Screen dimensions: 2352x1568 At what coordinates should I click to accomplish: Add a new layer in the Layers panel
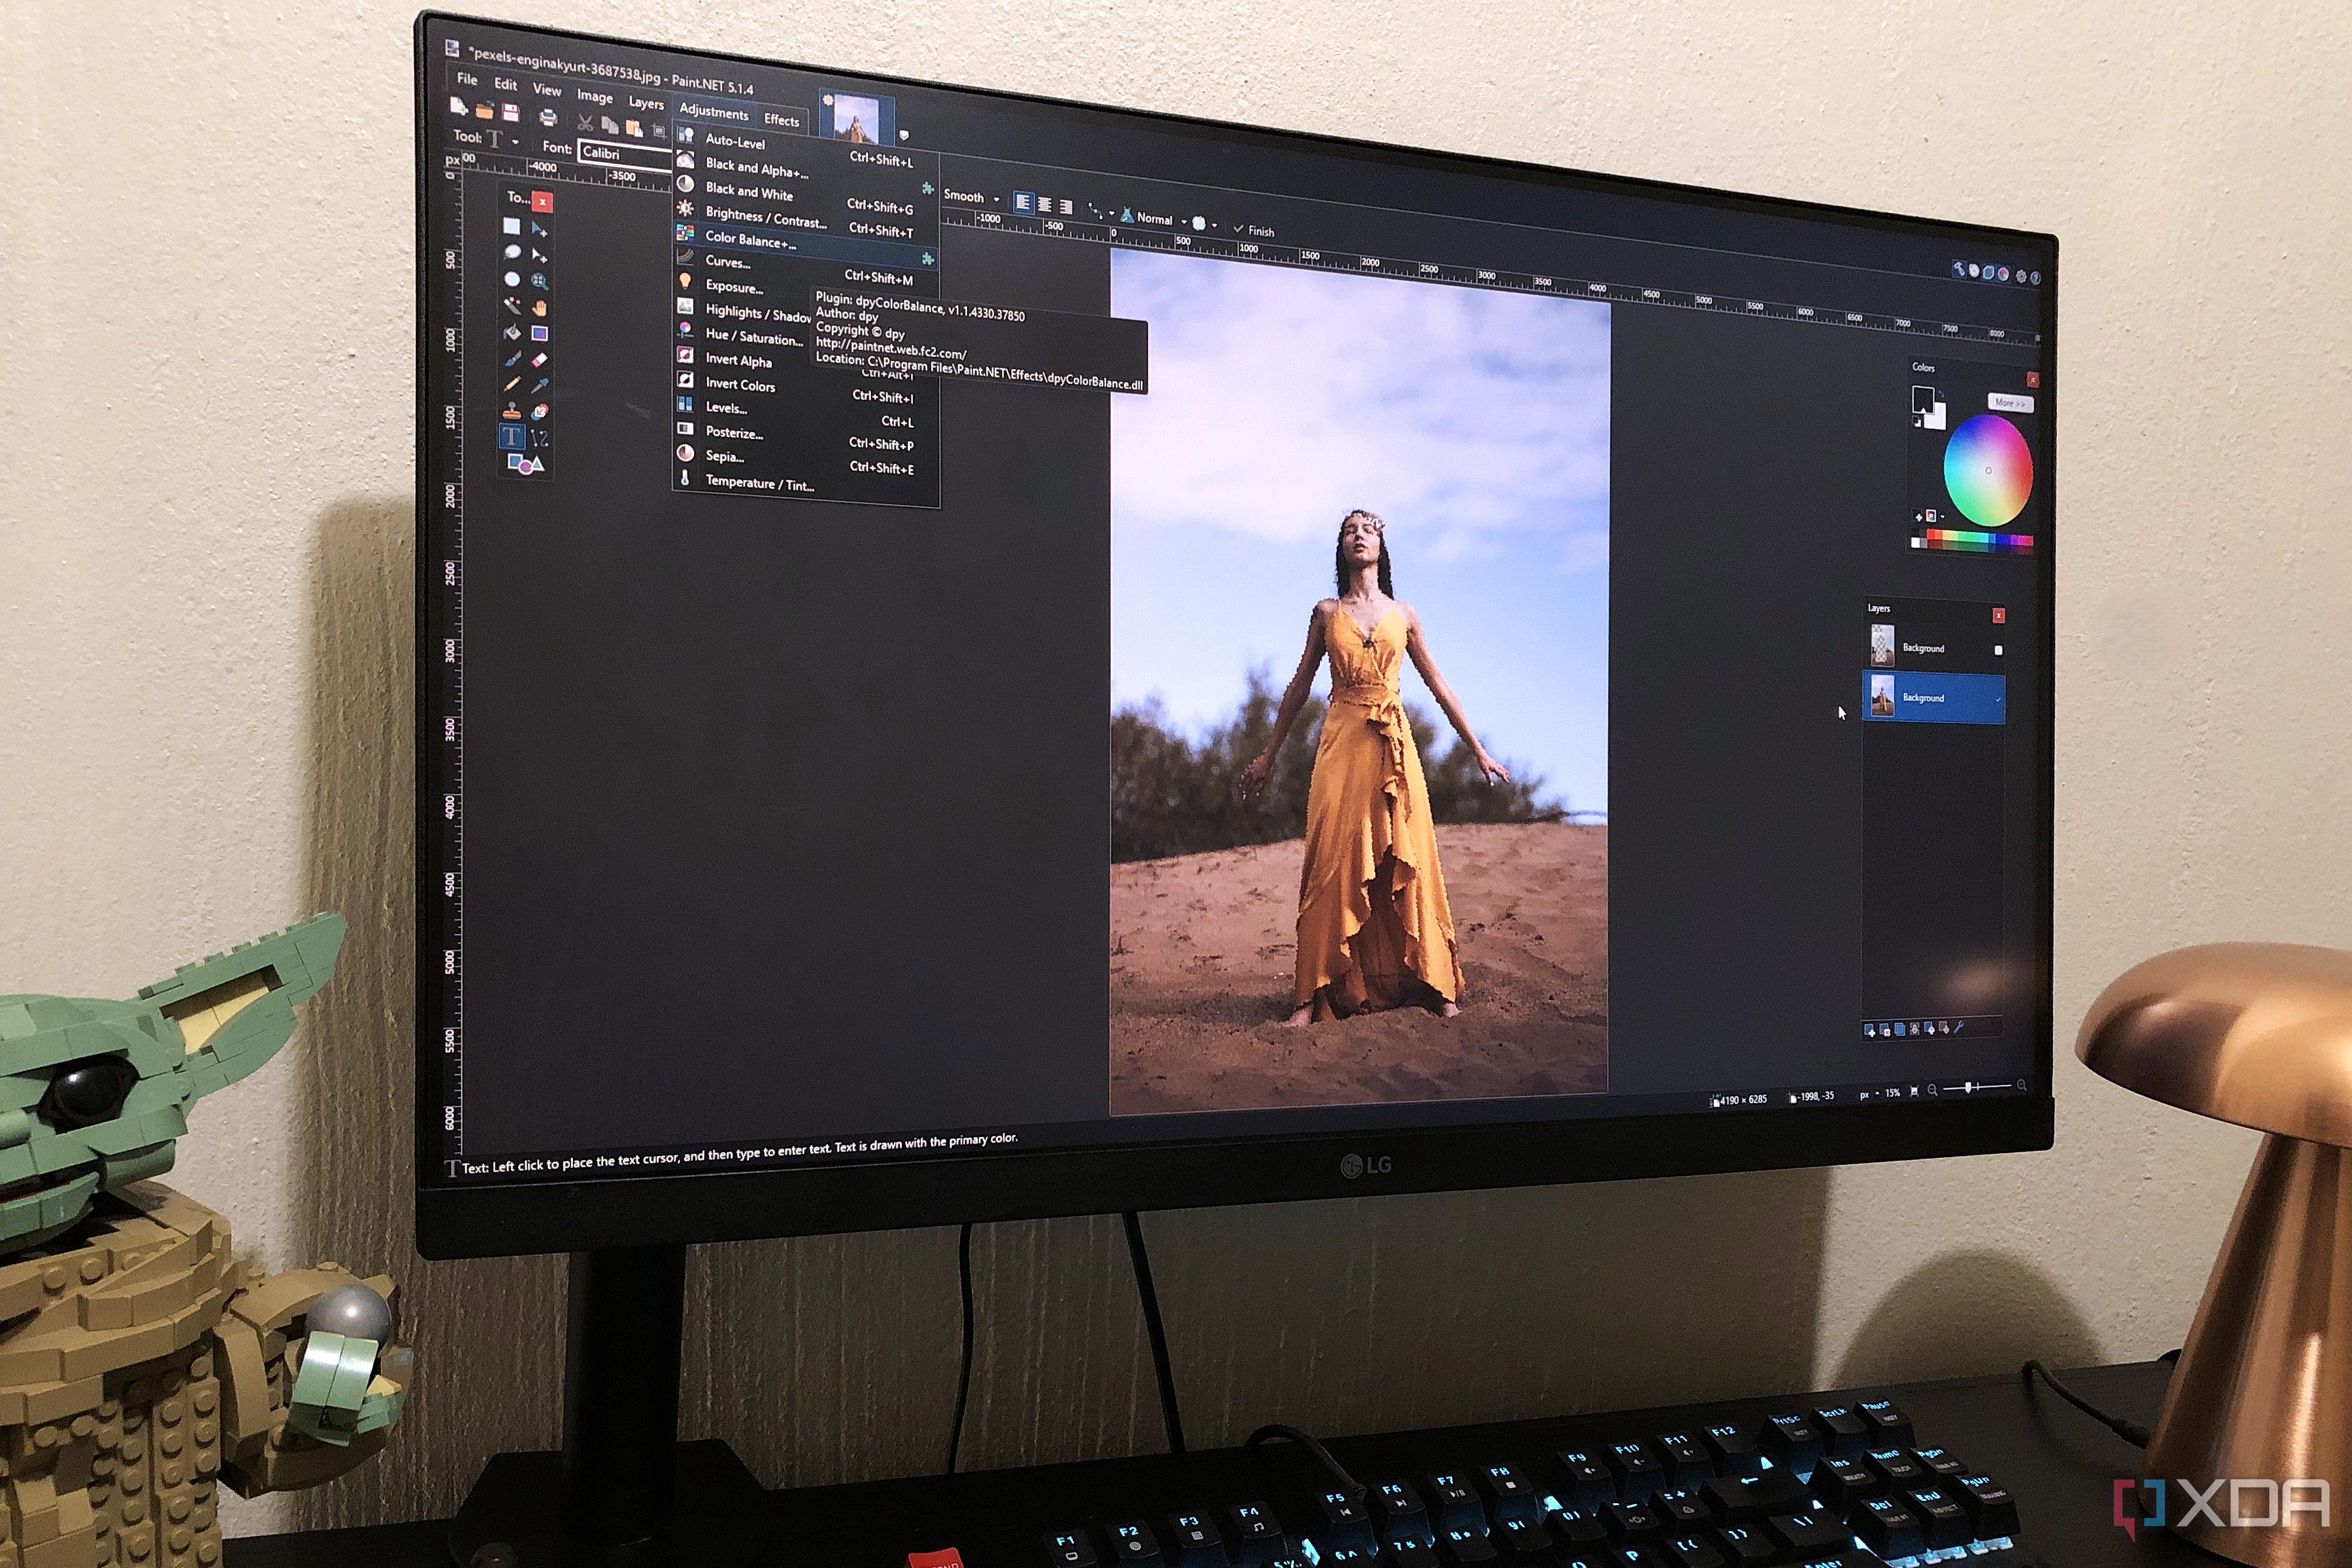1870,1030
